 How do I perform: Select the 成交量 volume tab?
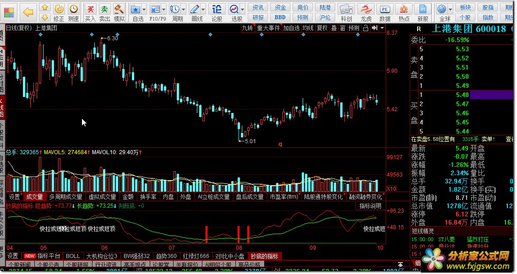[34, 197]
